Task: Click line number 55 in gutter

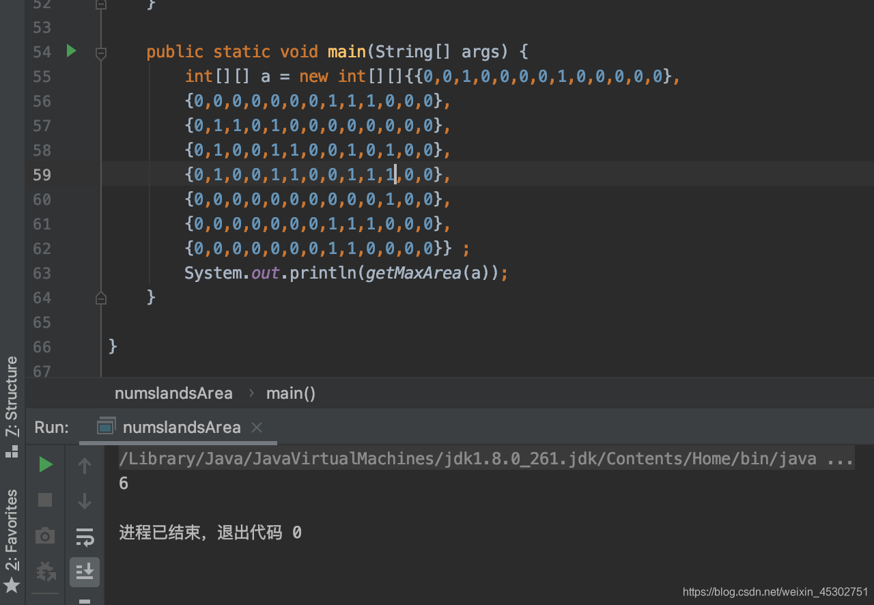Action: point(42,76)
